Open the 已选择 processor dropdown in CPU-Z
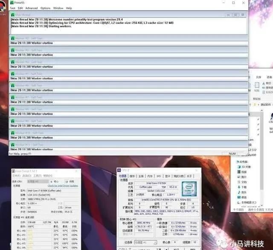Image resolution: width=273 pixels, height=250 pixels. 145,242
